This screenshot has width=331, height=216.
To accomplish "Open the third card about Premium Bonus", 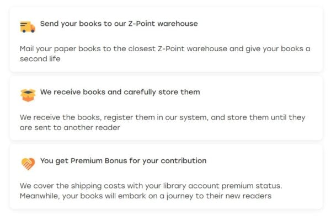I will click(x=166, y=177).
